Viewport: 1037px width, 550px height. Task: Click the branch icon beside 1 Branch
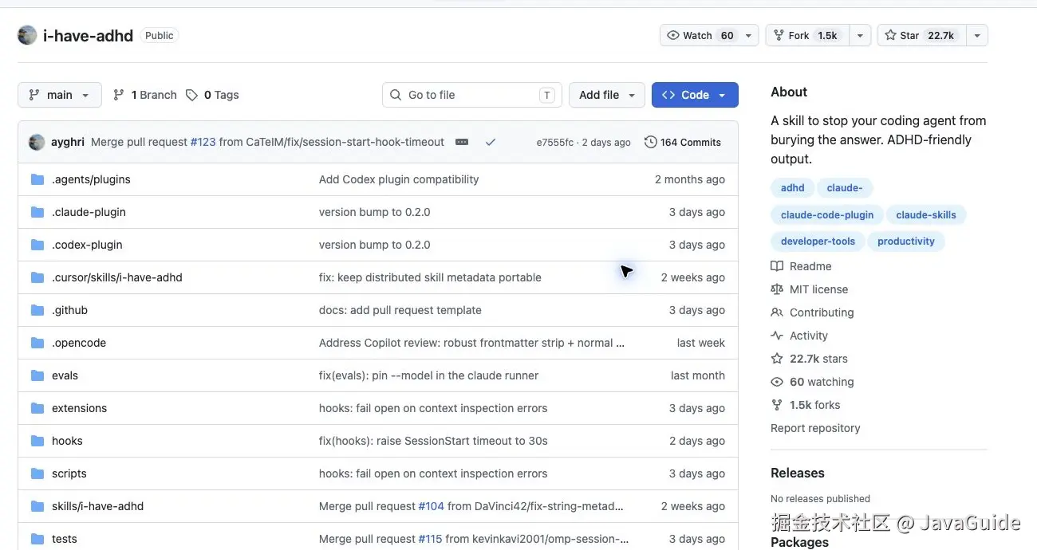(118, 95)
